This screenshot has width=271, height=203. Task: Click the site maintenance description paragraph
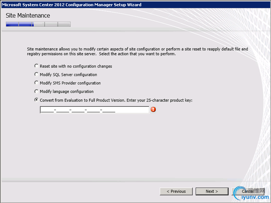(x=138, y=51)
